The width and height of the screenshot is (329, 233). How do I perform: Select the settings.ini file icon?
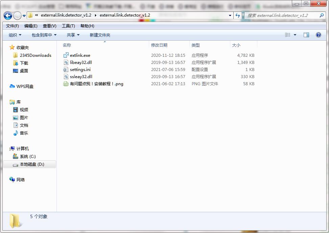66,69
